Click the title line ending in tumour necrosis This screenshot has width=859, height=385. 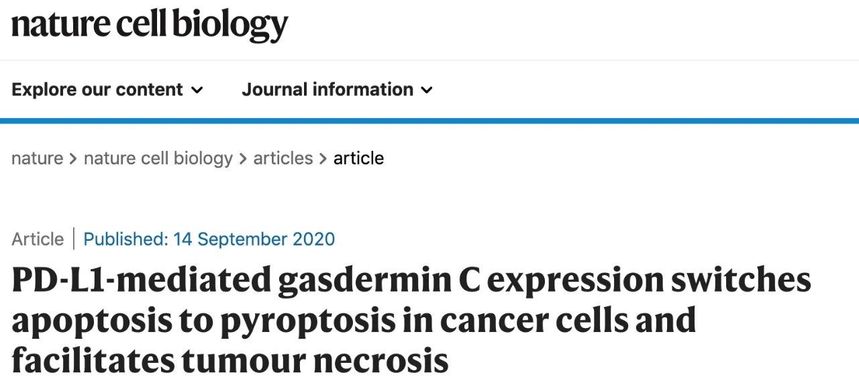coord(230,360)
